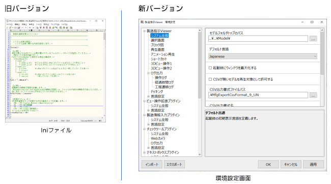Click the settings panel scroll-up arrow
The image size is (331, 184).
pyautogui.click(x=322, y=30)
